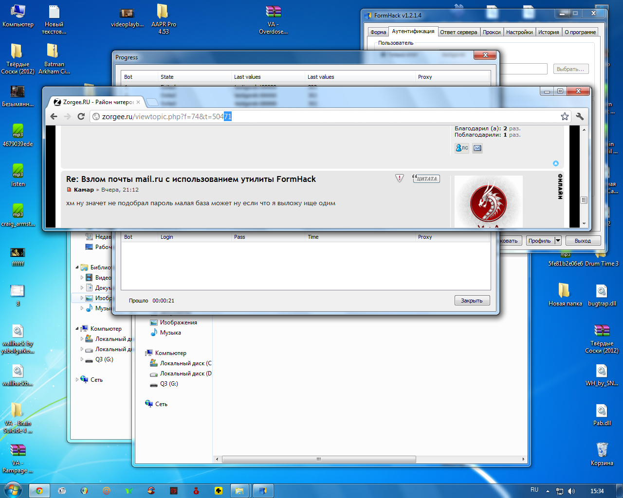The image size is (623, 498).
Task: Select the Pab.dll file icon
Action: (602, 415)
